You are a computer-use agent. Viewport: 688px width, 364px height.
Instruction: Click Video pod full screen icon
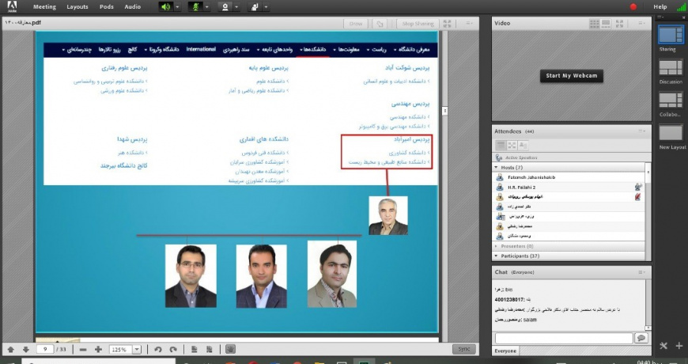tap(619, 23)
